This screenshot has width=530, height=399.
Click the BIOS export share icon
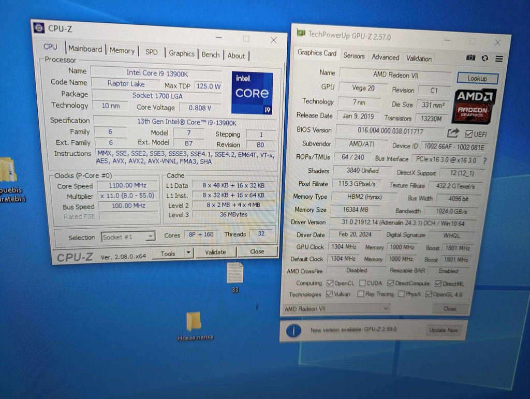click(x=453, y=133)
